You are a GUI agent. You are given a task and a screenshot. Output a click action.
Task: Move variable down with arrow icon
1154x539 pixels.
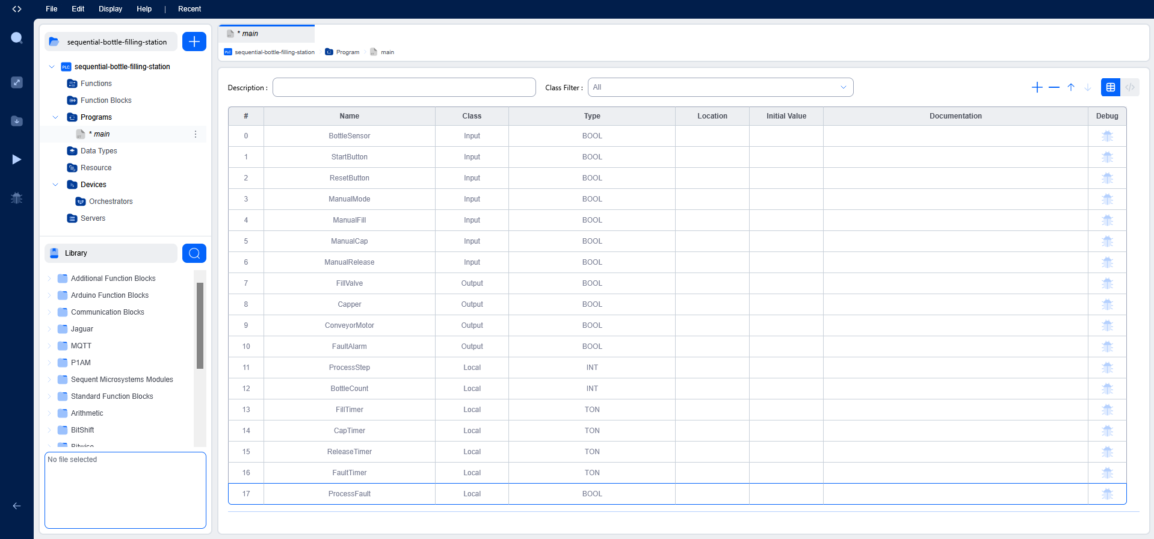(1088, 87)
